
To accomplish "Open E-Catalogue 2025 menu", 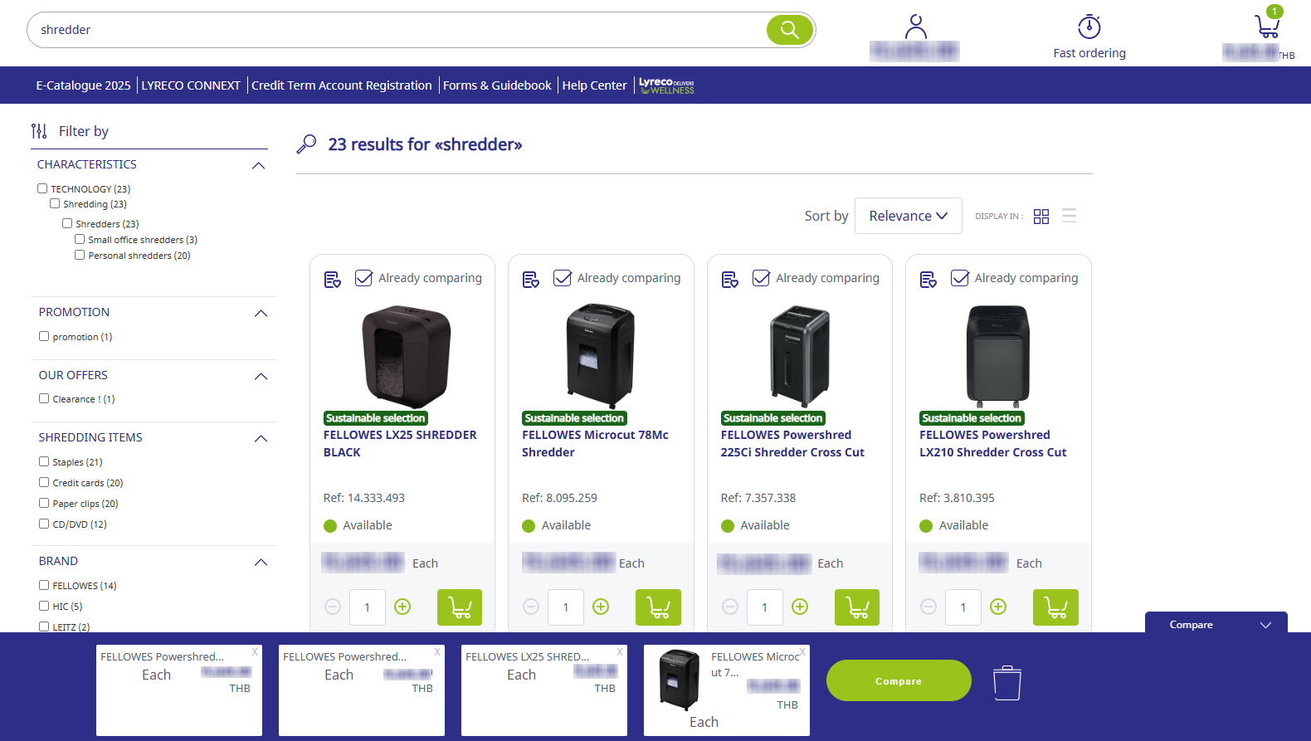I will tap(83, 85).
